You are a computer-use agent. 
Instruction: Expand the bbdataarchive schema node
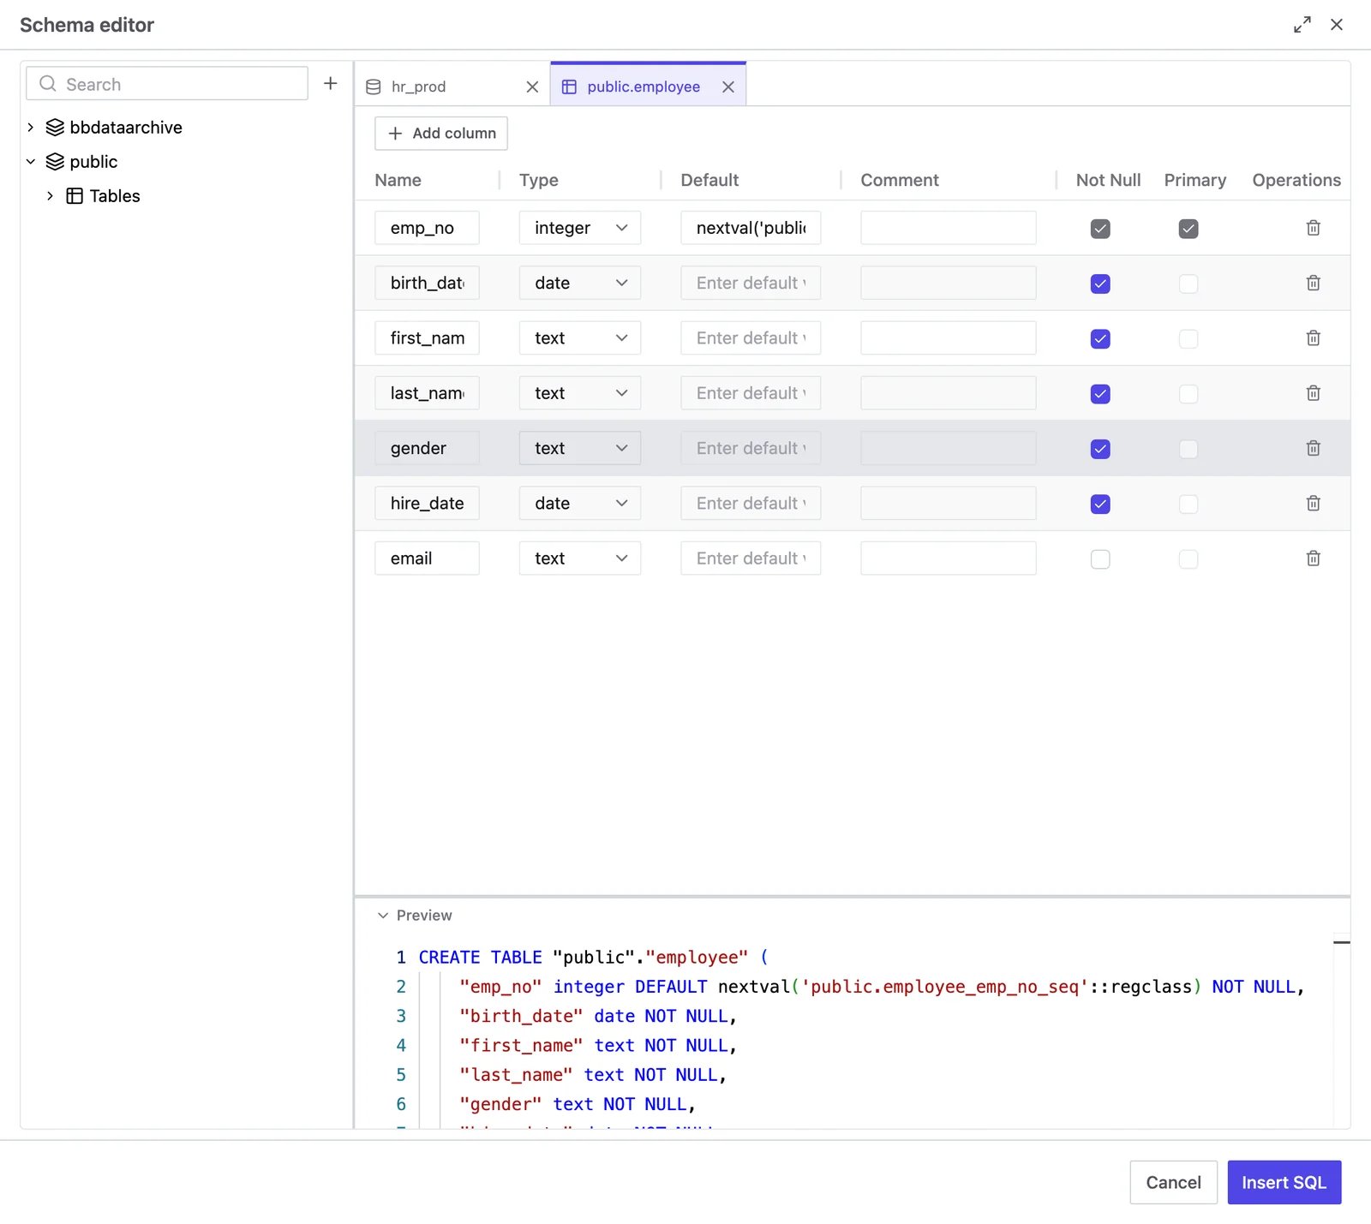(31, 128)
